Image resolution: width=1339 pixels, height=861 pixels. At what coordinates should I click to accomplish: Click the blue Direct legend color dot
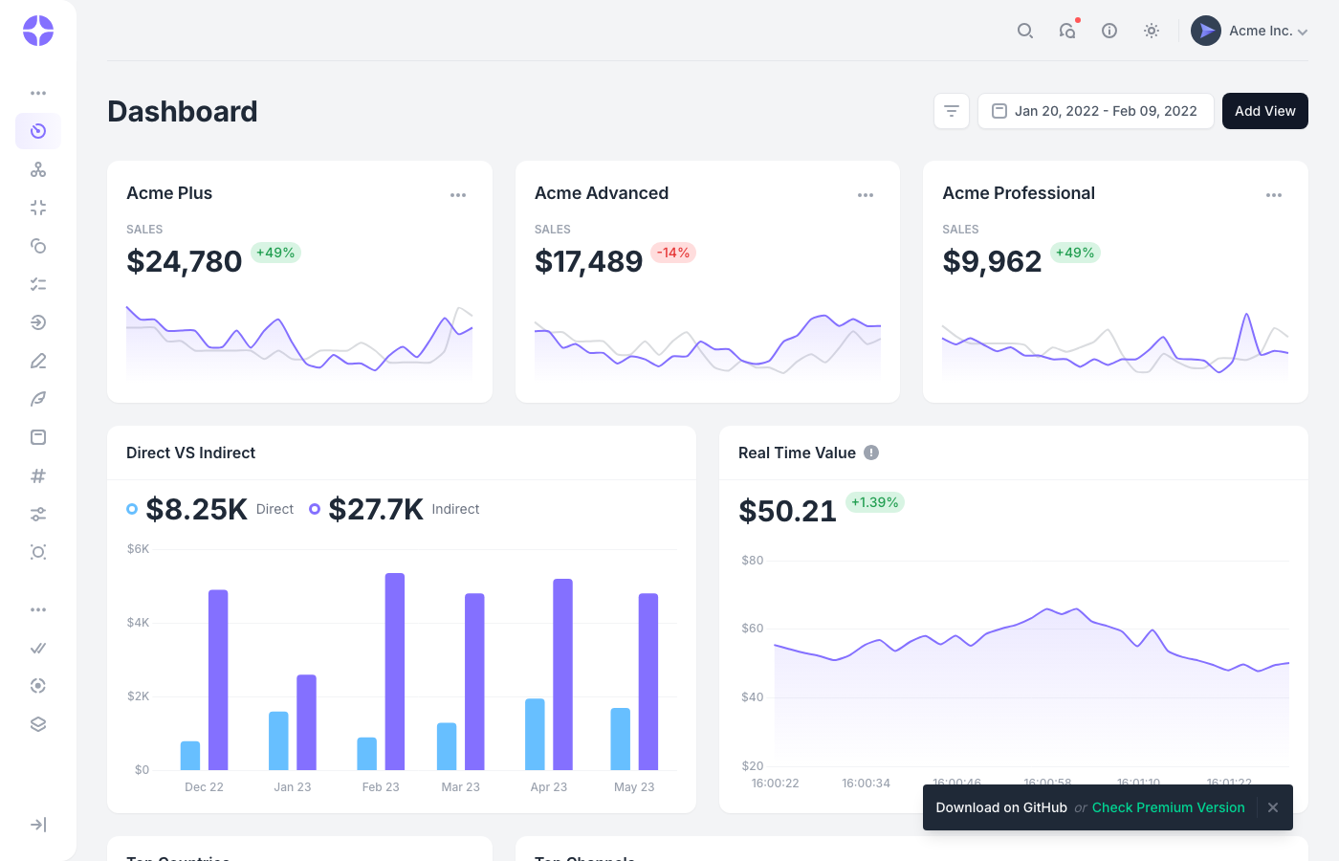(132, 509)
